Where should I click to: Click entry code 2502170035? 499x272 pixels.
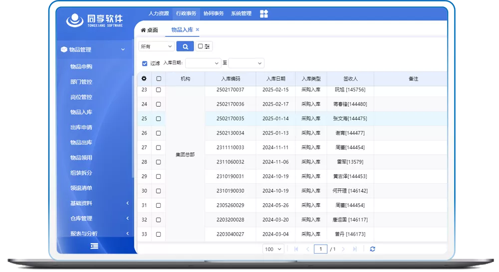coord(231,119)
